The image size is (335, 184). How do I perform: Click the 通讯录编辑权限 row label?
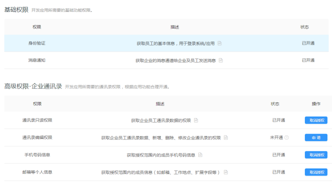(x=37, y=137)
